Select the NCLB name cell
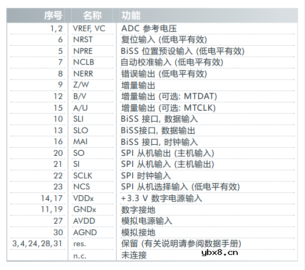This screenshot has height=270, width=305. click(83, 62)
